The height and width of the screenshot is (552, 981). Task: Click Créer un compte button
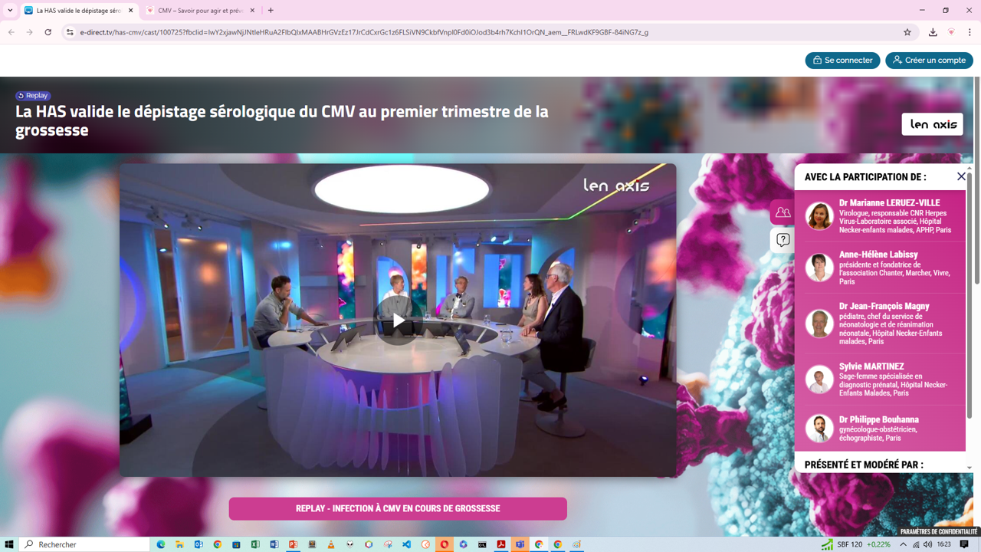(929, 61)
